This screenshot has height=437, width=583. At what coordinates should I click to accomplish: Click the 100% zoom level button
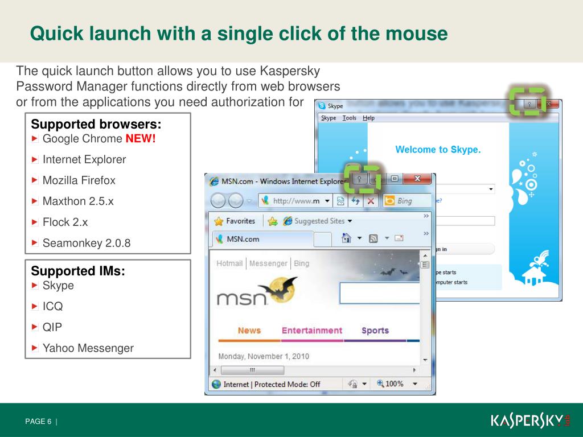pos(391,384)
